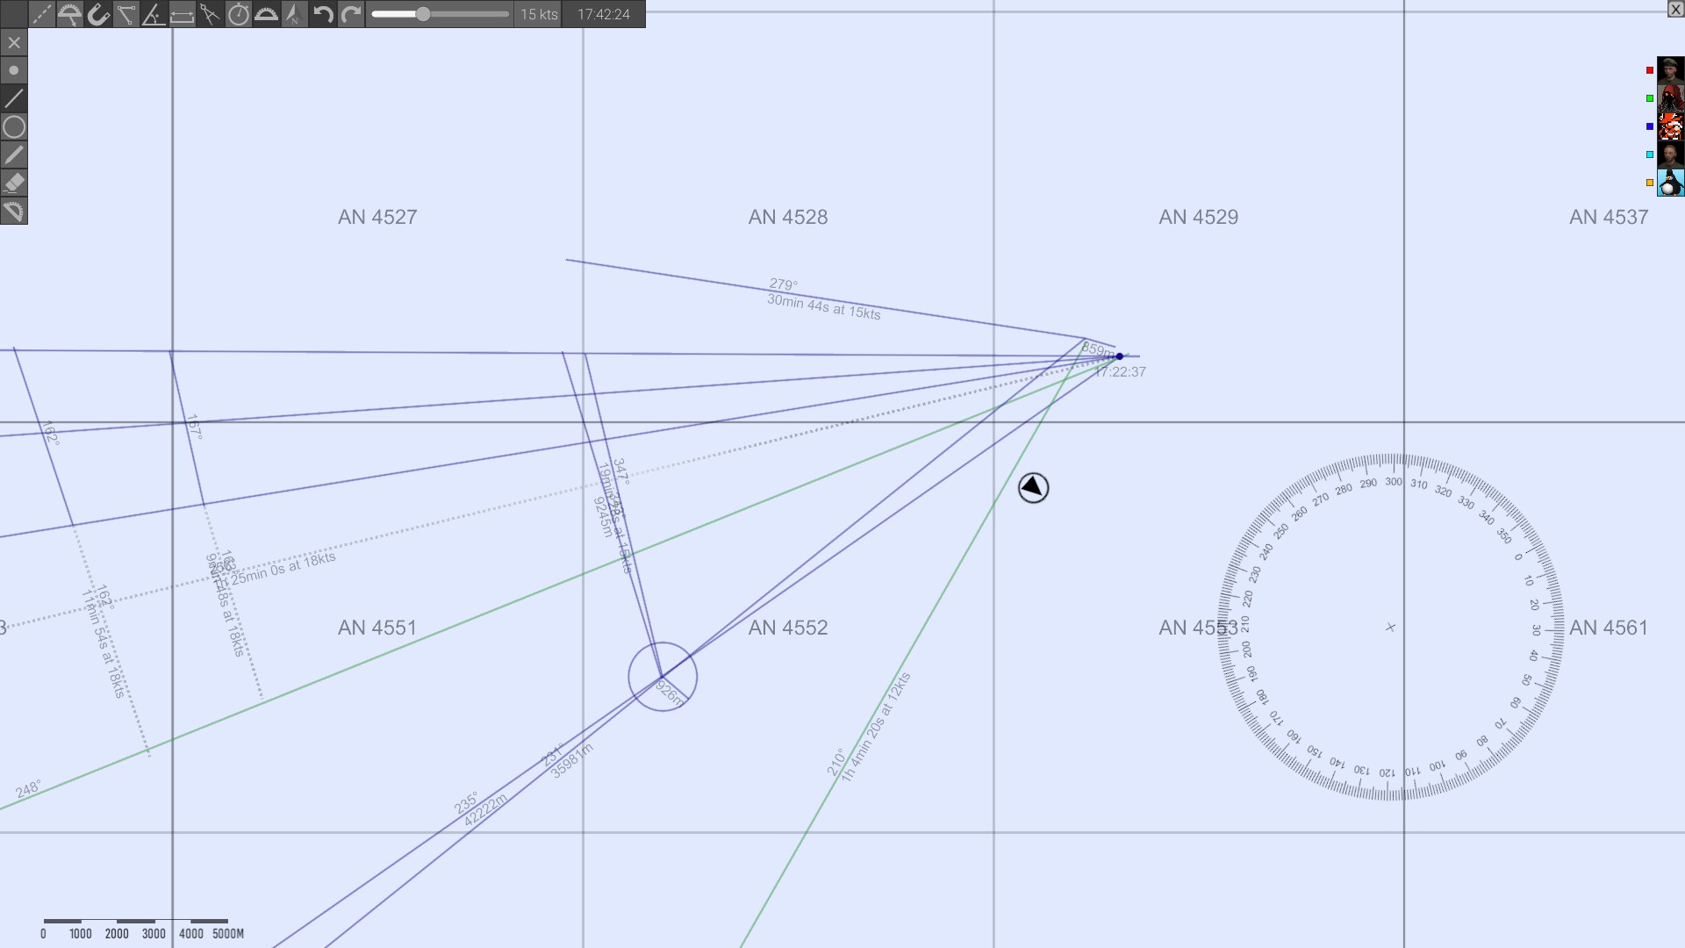Click the red player color swatch

click(1650, 70)
